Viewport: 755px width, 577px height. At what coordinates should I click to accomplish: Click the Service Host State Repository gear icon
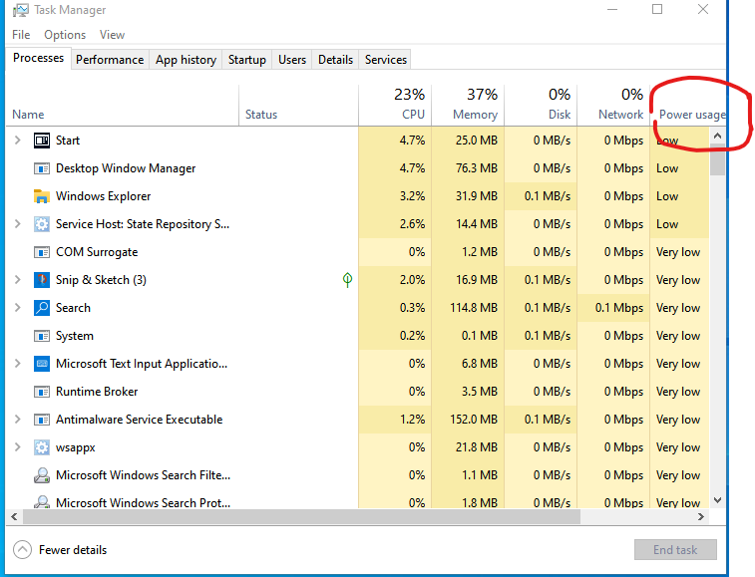click(42, 224)
